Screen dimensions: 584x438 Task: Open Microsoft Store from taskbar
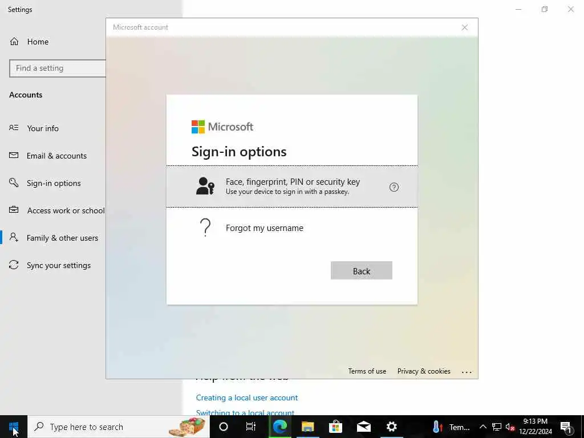coord(335,427)
